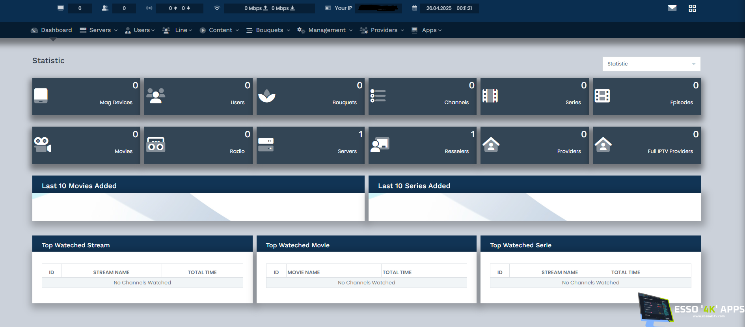745x327 pixels.
Task: Open the Content menu
Action: 220,30
